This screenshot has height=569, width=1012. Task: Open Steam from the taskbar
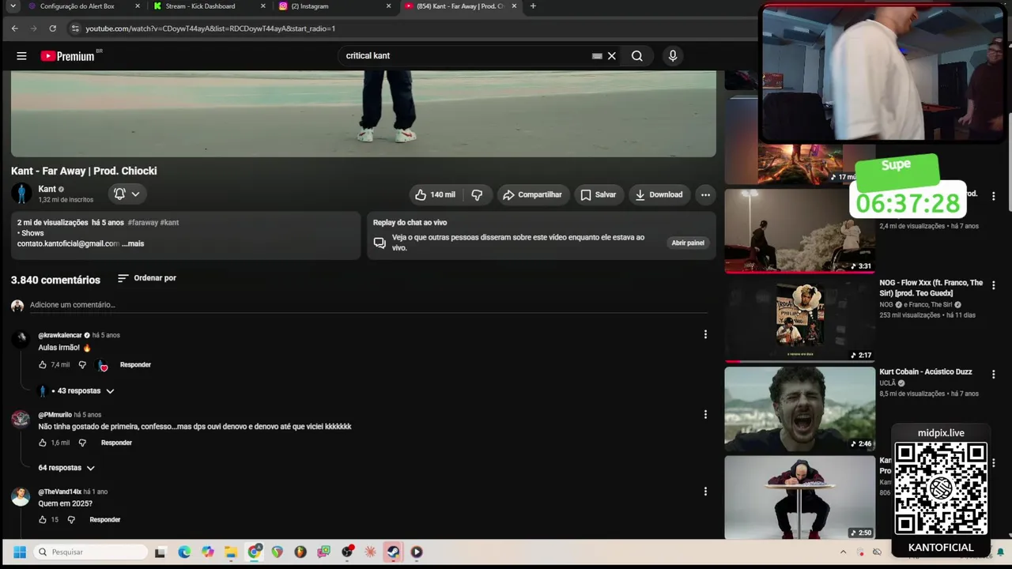(393, 552)
